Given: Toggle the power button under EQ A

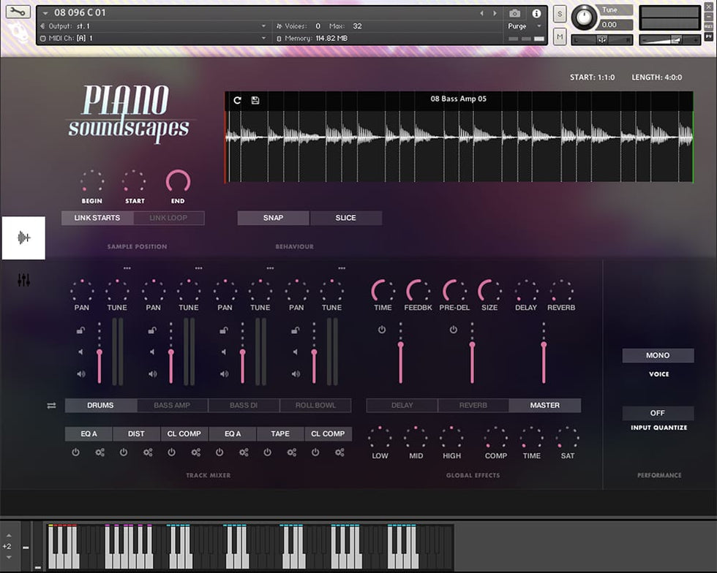Looking at the screenshot, I should tap(75, 452).
